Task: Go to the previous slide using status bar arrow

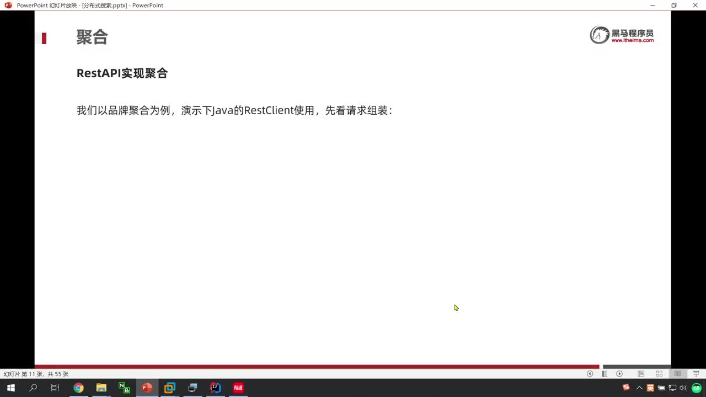Action: 590,374
